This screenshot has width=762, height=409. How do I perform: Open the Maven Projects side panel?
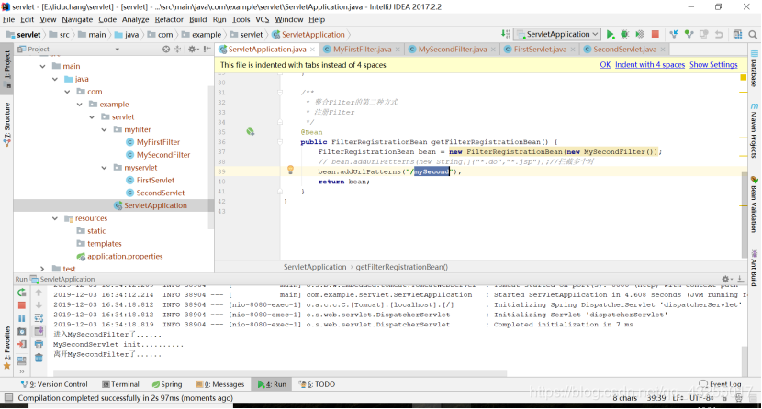755,130
